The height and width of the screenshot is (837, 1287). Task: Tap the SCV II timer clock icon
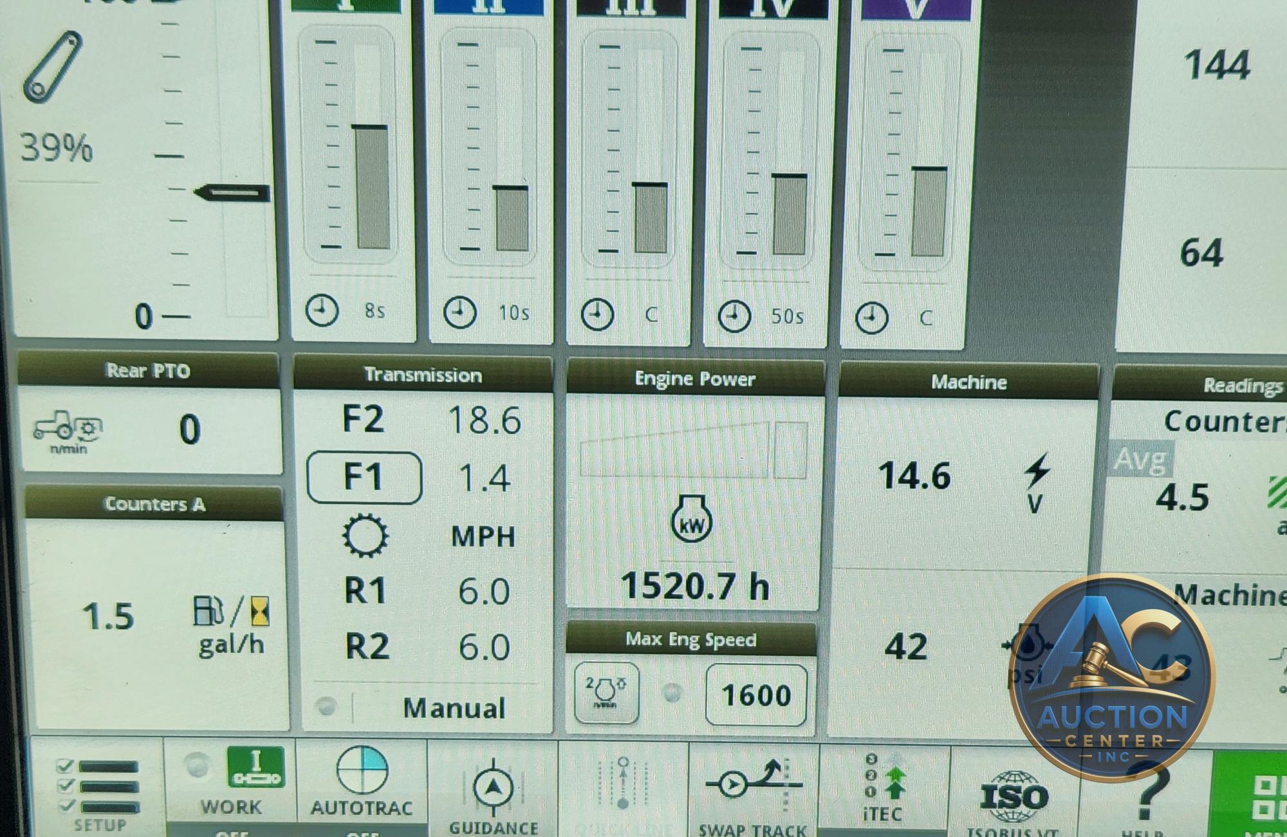pos(459,313)
